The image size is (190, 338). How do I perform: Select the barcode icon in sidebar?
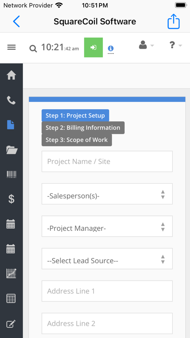pyautogui.click(x=11, y=174)
